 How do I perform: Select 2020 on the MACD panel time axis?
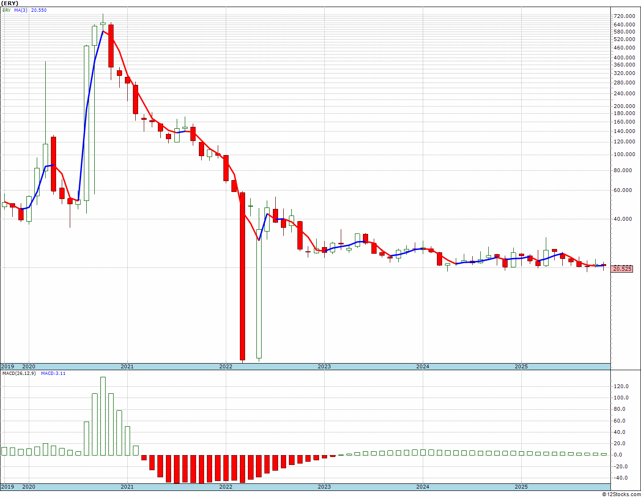pyautogui.click(x=29, y=487)
